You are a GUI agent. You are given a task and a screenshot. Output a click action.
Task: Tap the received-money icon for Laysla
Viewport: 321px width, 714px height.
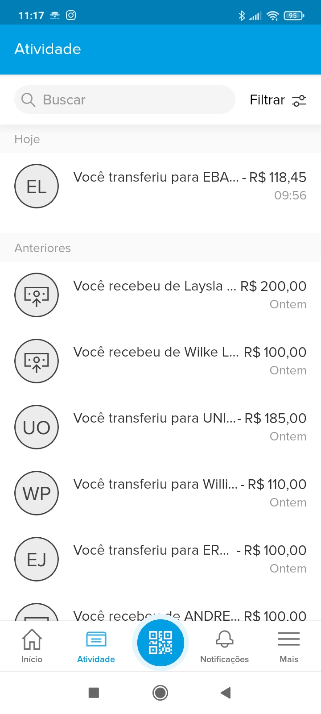[x=37, y=295]
